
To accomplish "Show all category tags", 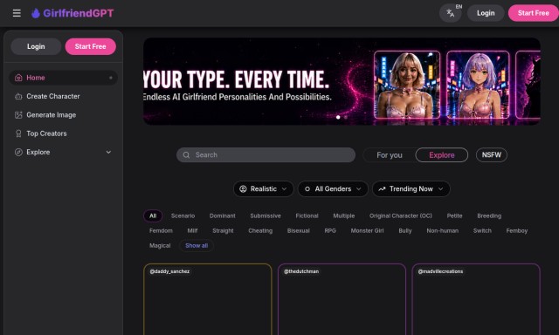I will point(197,246).
